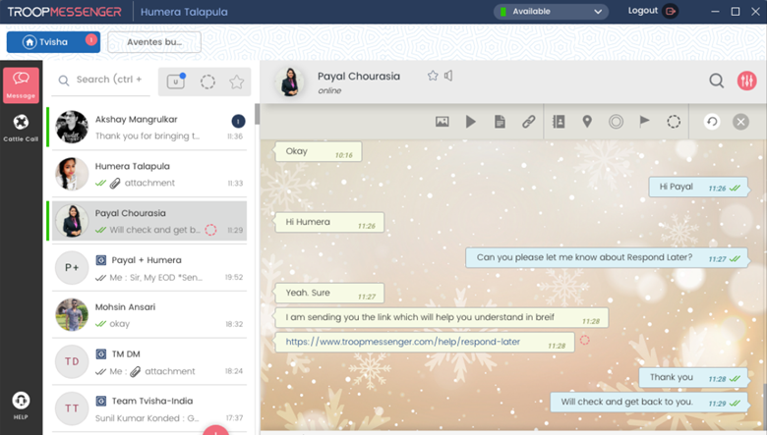Show favourite contacts star filter

pyautogui.click(x=236, y=82)
